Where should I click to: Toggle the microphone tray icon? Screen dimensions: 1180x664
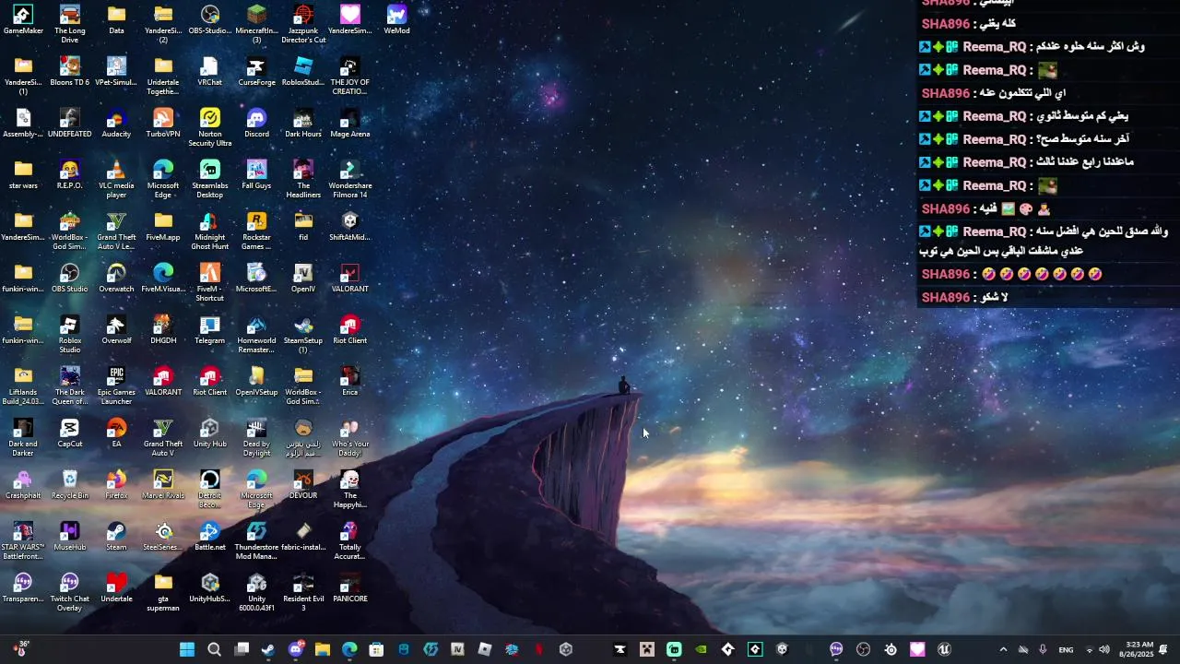point(1043,649)
